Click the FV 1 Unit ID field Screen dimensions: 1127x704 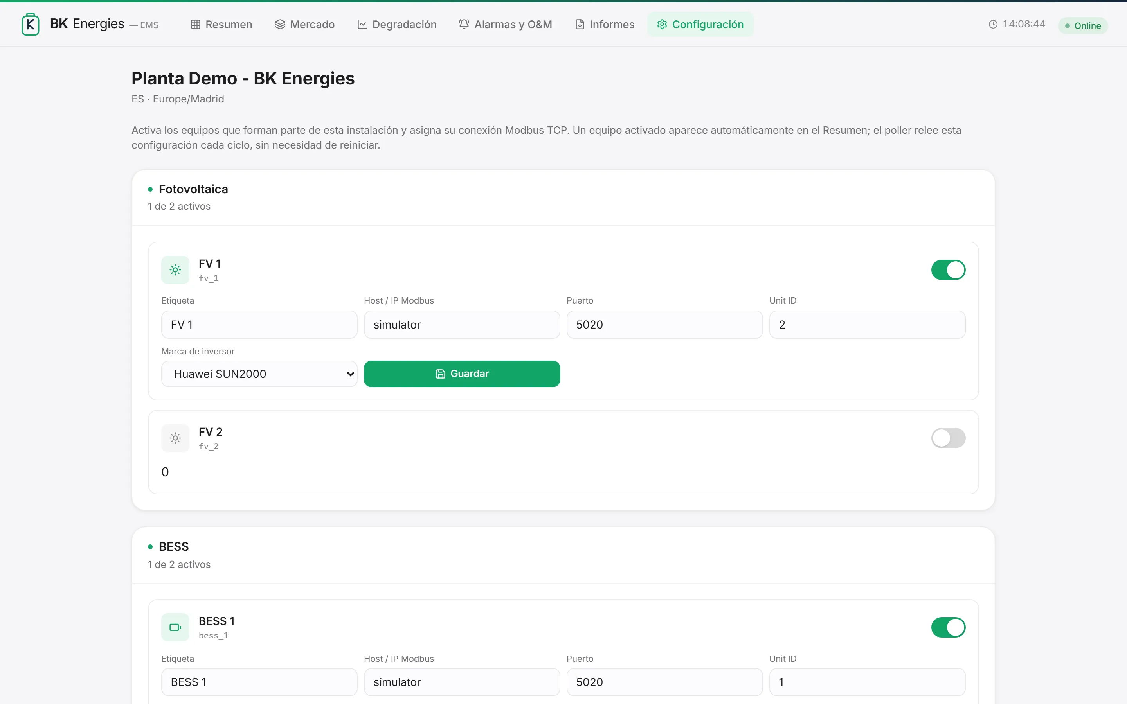point(867,325)
